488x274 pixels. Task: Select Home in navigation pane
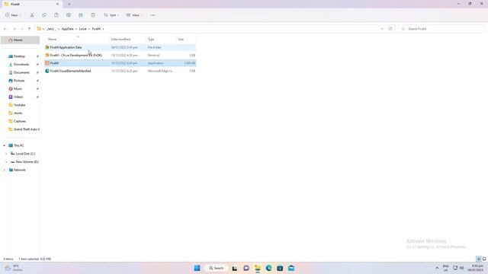(x=21, y=40)
